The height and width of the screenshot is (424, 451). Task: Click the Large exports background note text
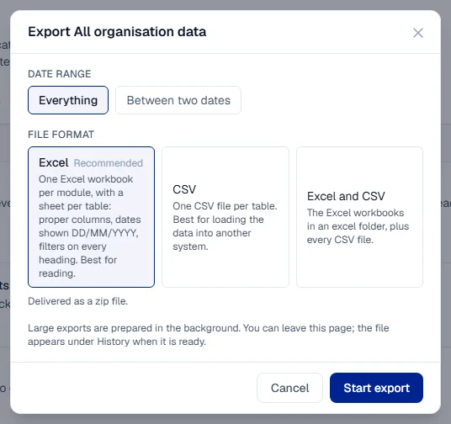209,335
